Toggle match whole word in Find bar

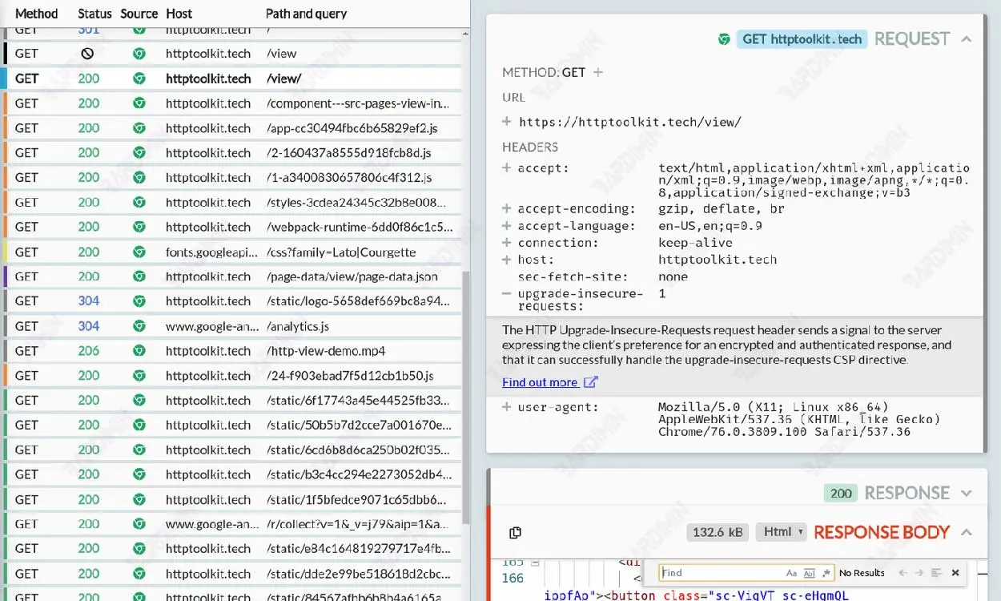(809, 573)
